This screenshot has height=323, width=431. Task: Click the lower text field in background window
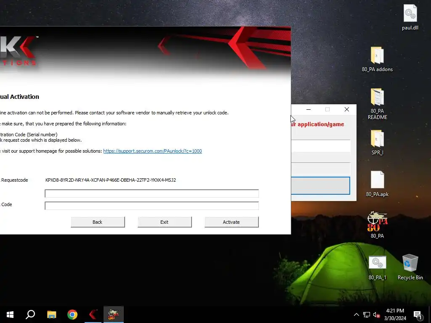(x=320, y=168)
